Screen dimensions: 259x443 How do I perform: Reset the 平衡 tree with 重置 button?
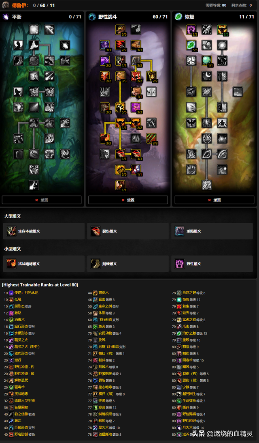pyautogui.click(x=42, y=200)
